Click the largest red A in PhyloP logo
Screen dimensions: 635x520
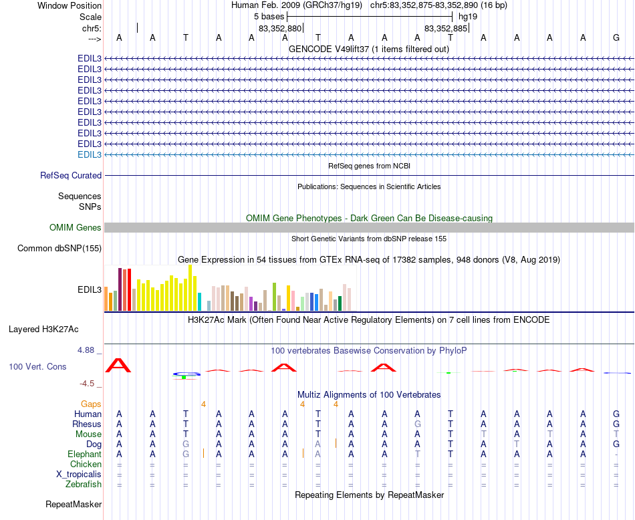click(x=118, y=366)
